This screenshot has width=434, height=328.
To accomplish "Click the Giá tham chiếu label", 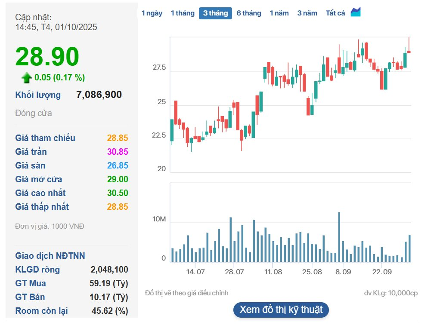I will [45, 138].
